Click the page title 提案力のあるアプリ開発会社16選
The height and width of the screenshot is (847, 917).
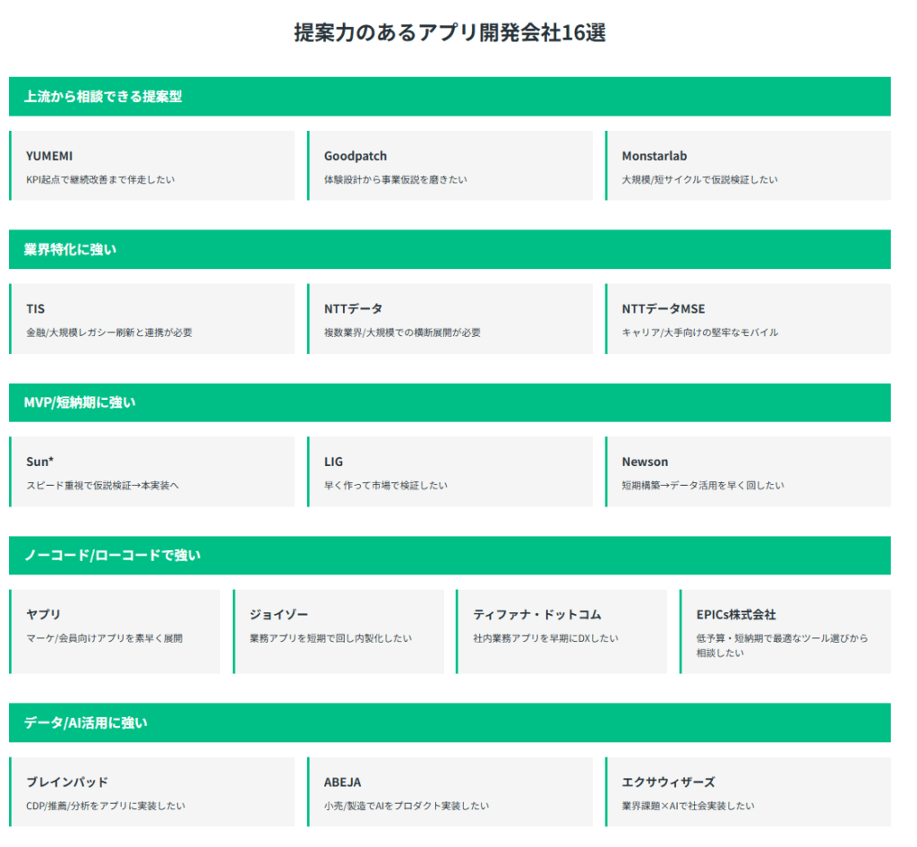click(450, 33)
